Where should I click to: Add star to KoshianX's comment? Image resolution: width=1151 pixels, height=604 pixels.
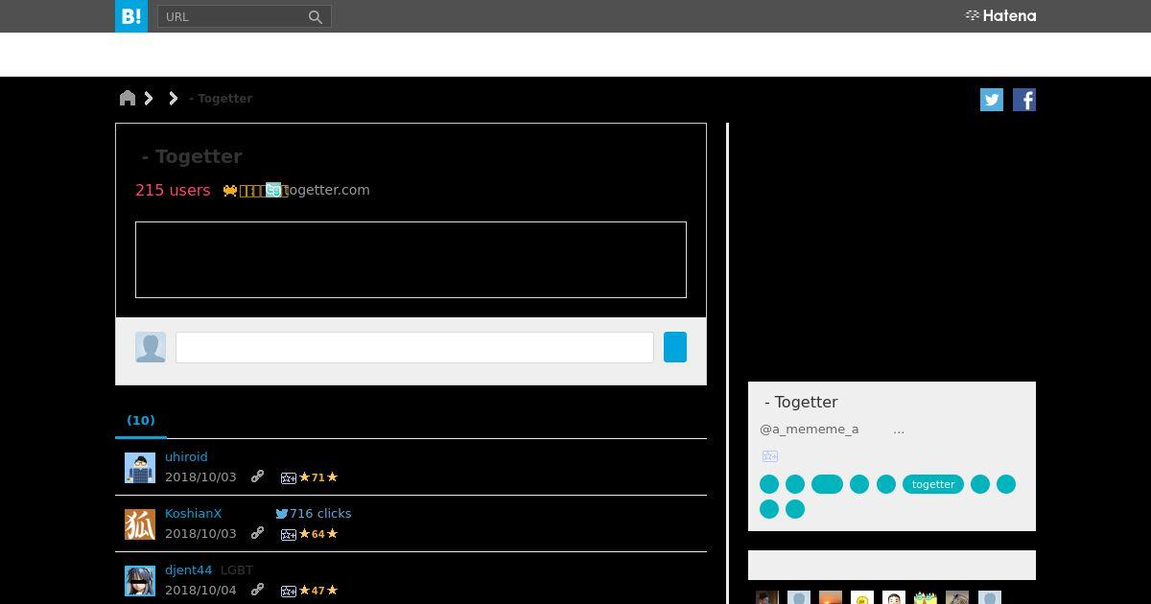[289, 534]
